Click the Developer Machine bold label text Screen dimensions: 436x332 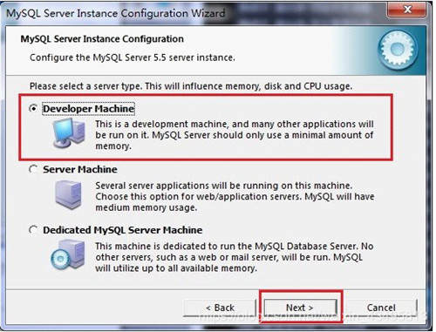(89, 109)
